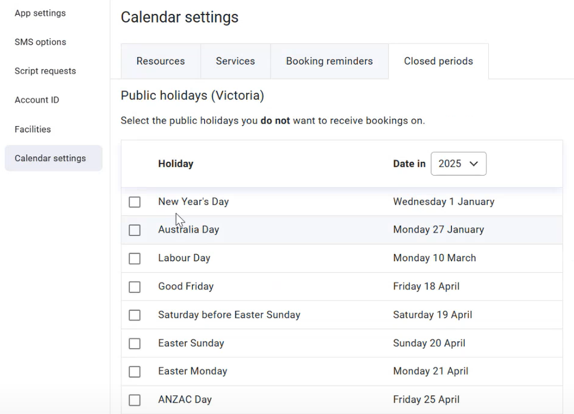This screenshot has height=414, width=574.
Task: Switch to the Resources tab
Action: tap(161, 61)
